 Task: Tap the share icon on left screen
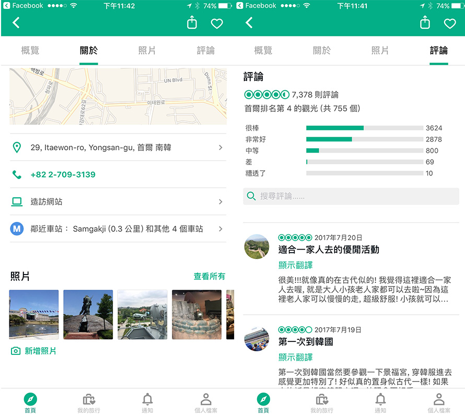pyautogui.click(x=192, y=22)
